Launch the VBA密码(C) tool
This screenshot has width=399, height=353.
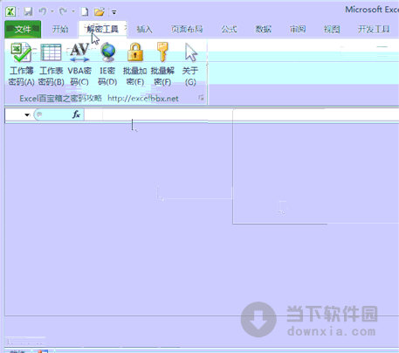79,64
